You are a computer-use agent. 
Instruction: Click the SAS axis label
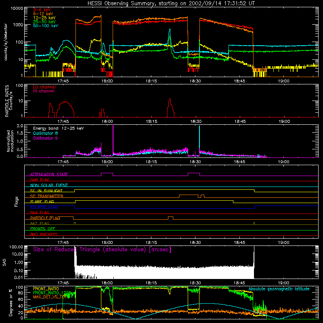tap(4, 262)
